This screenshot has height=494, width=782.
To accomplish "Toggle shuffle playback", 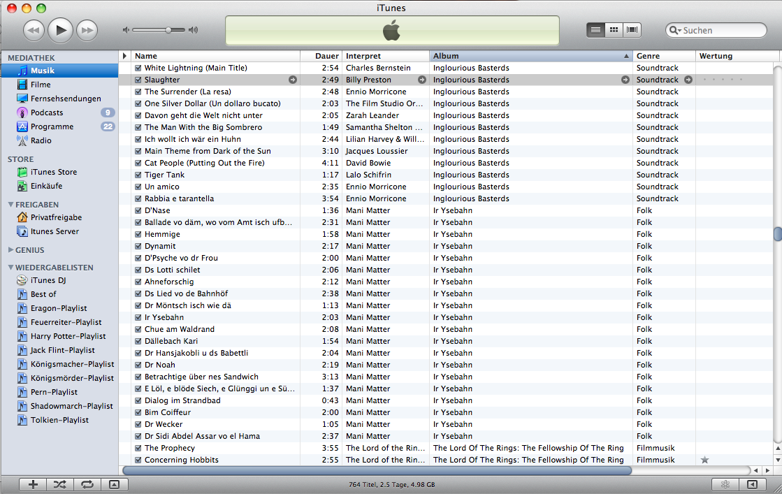I will click(x=60, y=484).
